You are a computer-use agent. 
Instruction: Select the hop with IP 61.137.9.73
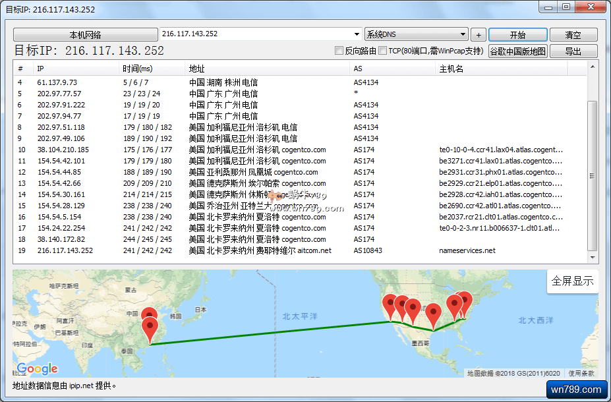click(x=57, y=82)
